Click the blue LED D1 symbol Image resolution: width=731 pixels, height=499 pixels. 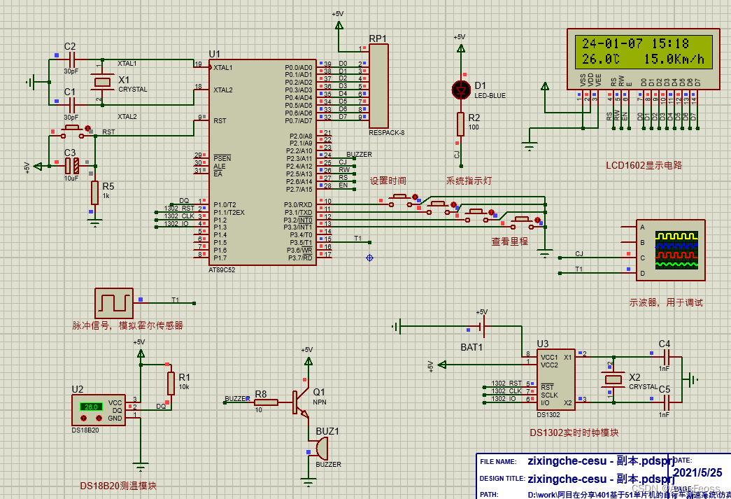click(x=462, y=90)
